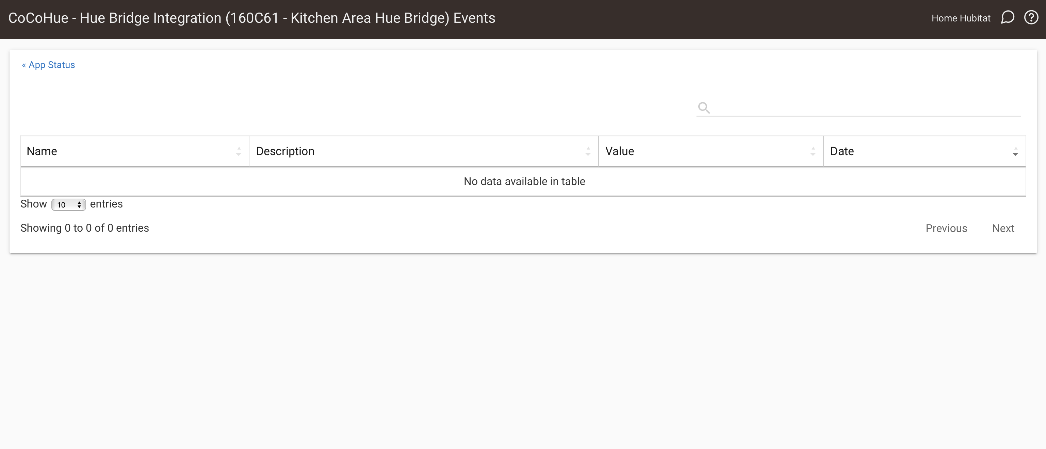This screenshot has height=449, width=1046.
Task: Click the Date column header label
Action: 842,151
